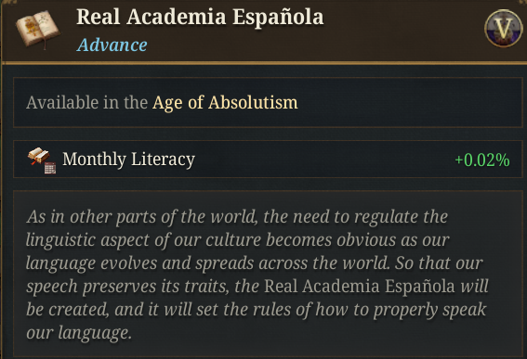Open the "Age of Absolutism" link
527x359 pixels.
(x=225, y=102)
